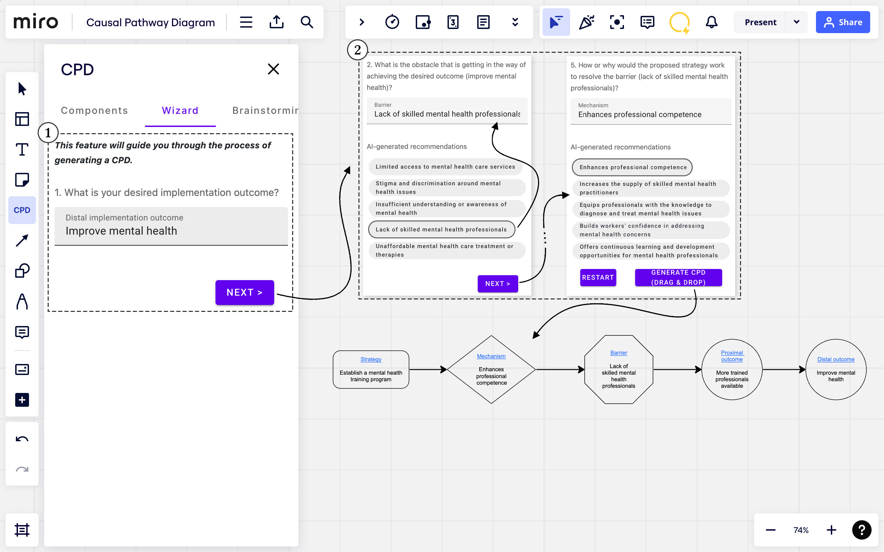This screenshot has height=552, width=884.
Task: Open the card tool in sidebar
Action: pyautogui.click(x=22, y=369)
